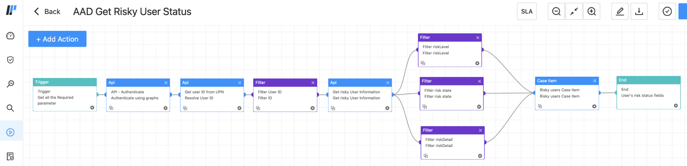Click the zoom out magnifier icon
This screenshot has height=166, width=687.
tap(557, 11)
